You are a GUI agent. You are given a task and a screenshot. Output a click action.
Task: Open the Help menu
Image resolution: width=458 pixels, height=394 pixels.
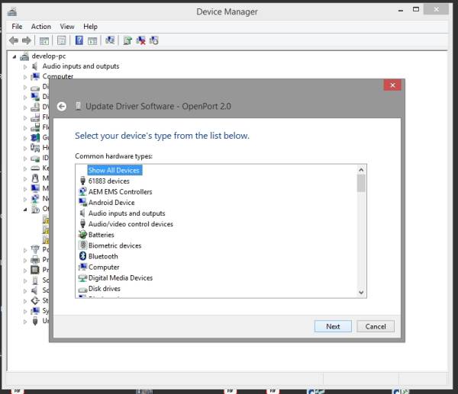pyautogui.click(x=90, y=27)
